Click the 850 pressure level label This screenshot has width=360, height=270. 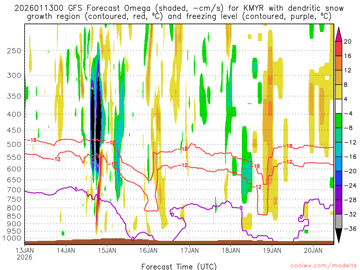tap(14, 216)
